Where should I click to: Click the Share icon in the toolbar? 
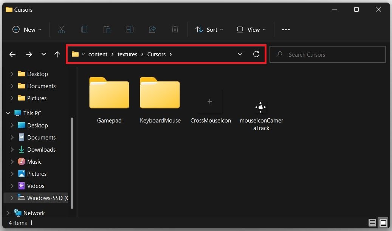pos(152,29)
